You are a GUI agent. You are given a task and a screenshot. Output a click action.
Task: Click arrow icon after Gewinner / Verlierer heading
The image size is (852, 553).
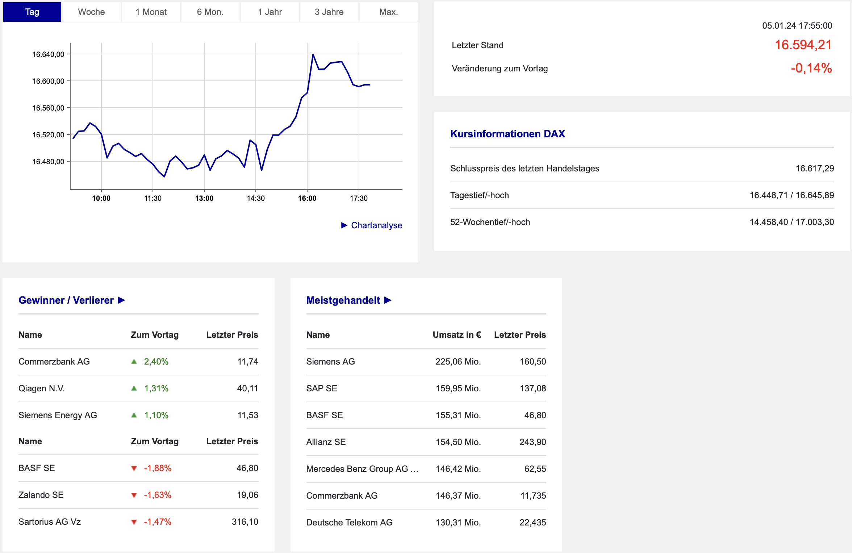(122, 300)
